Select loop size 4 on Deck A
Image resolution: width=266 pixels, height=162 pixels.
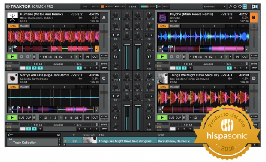tap(76, 57)
